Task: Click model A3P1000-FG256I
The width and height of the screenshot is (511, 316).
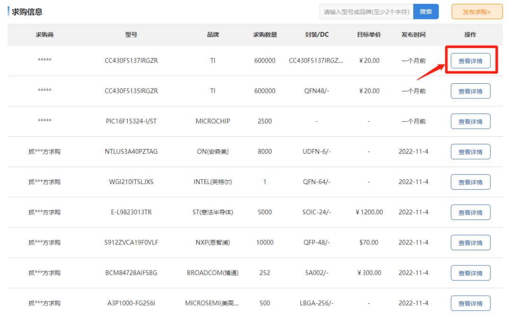Action: [131, 303]
